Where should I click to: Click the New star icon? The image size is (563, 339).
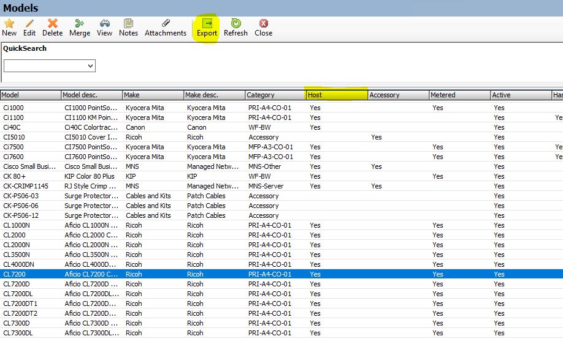click(x=9, y=24)
